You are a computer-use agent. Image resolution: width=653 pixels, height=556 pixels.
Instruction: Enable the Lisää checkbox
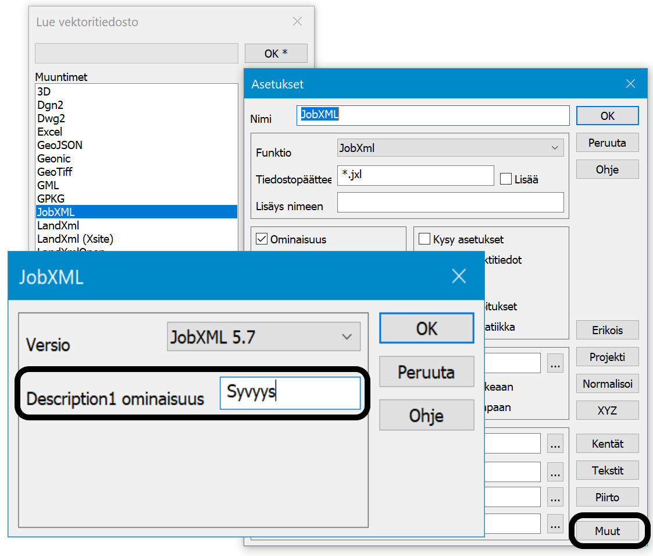[x=506, y=179]
